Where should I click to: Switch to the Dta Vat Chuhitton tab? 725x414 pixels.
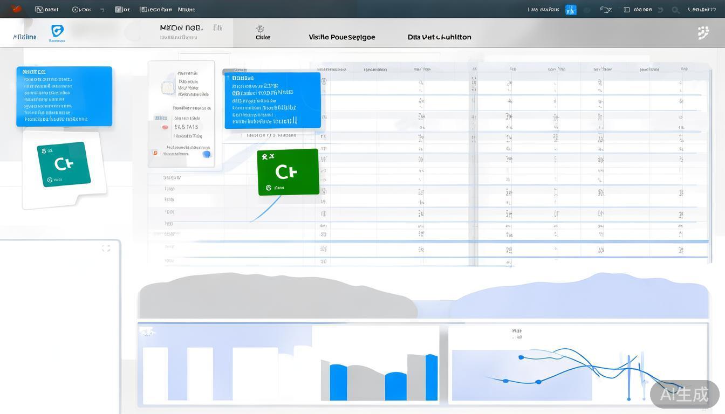439,37
